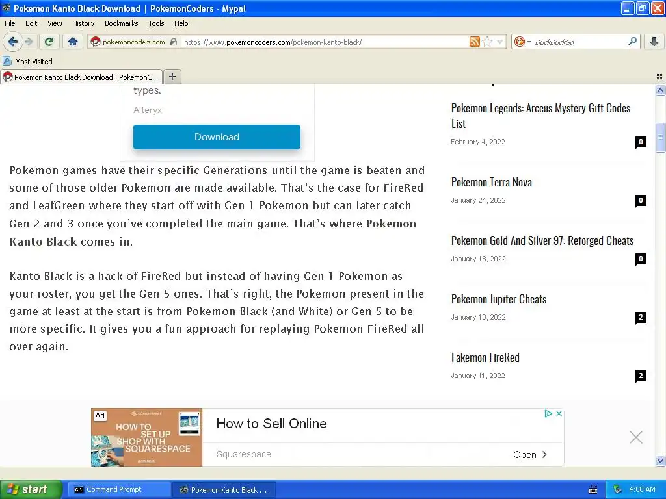Click in the URL address field
This screenshot has width=666, height=499.
pos(325,42)
